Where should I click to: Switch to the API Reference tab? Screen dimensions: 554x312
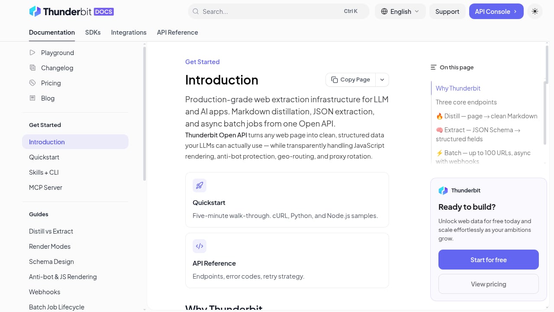pyautogui.click(x=177, y=32)
